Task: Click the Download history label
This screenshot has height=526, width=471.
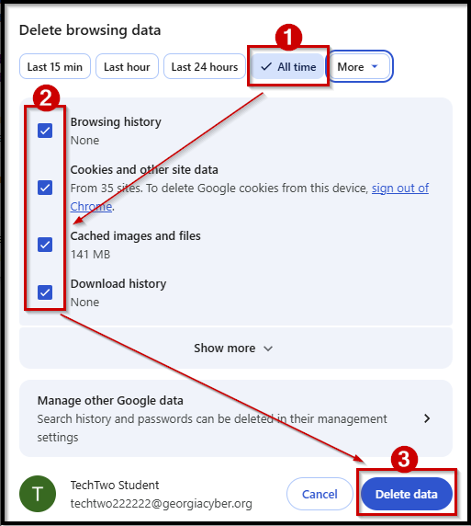Action: click(118, 284)
